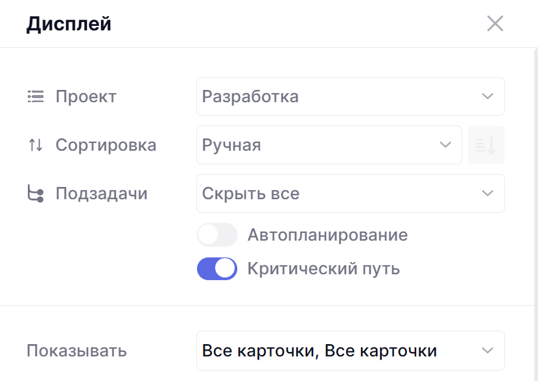Click the sort direction button next to Ручная
Screen dimensions: 538x381
pyautogui.click(x=486, y=145)
